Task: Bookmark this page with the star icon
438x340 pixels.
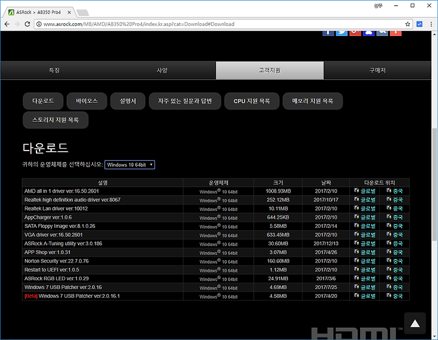Action: point(408,24)
